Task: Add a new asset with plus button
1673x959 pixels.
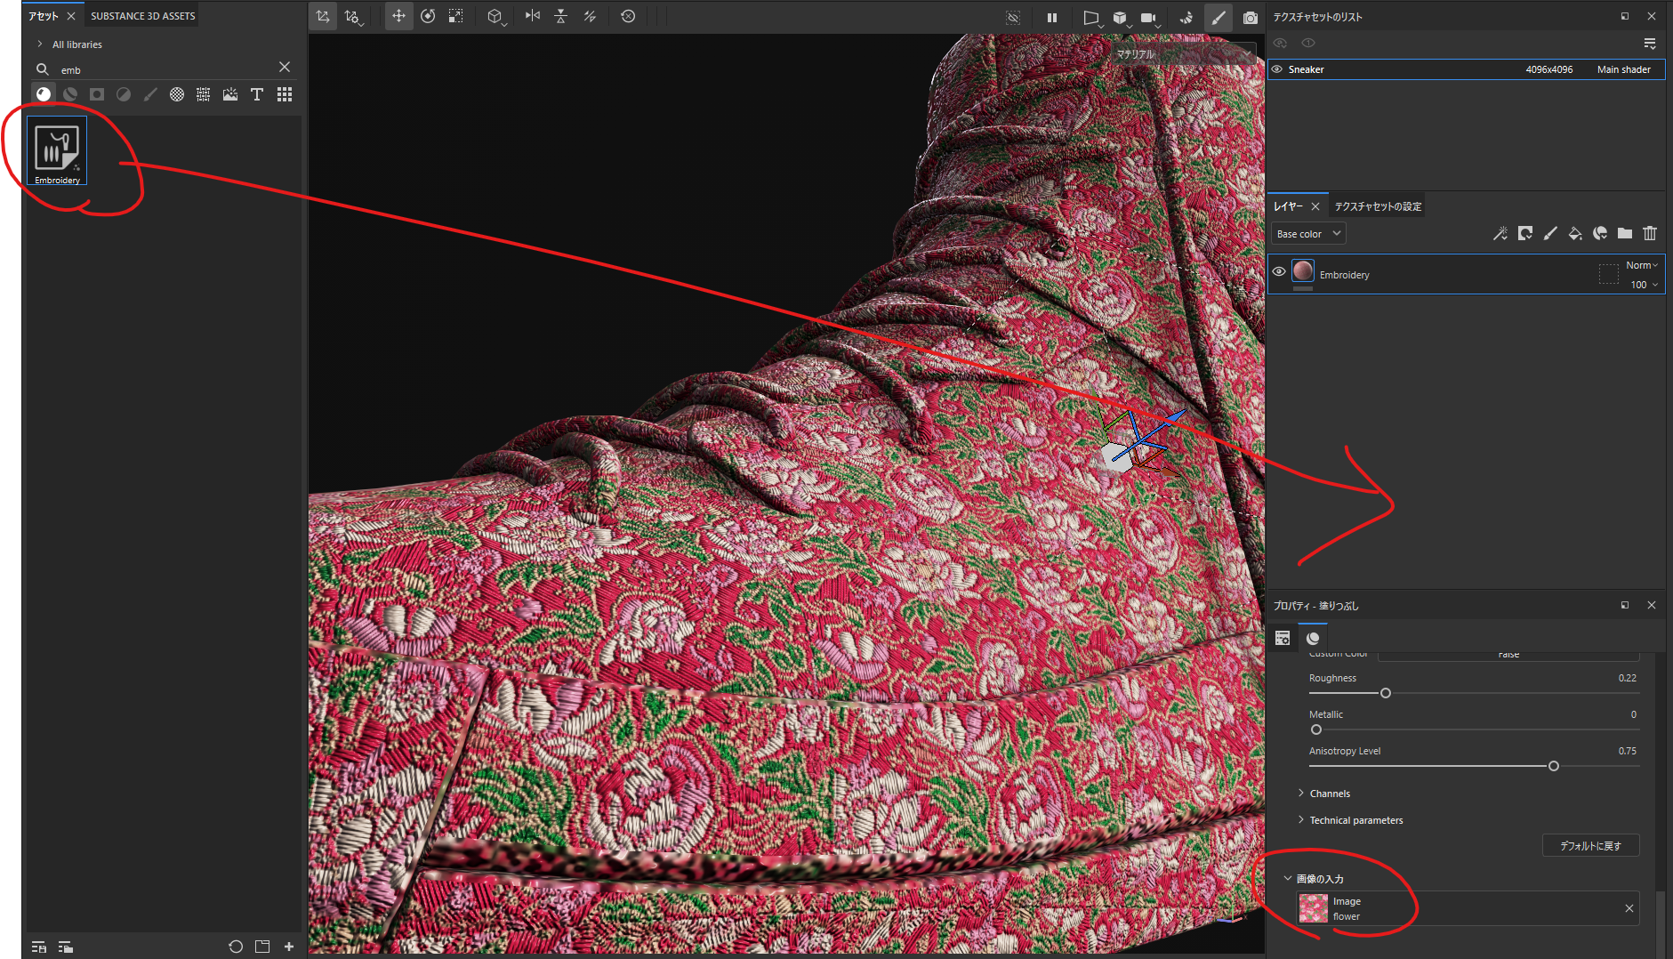Action: (x=289, y=947)
